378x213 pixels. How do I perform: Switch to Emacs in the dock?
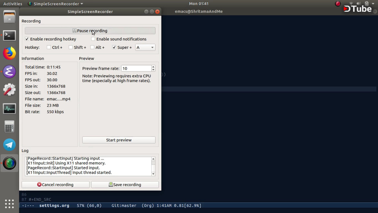tap(9, 72)
